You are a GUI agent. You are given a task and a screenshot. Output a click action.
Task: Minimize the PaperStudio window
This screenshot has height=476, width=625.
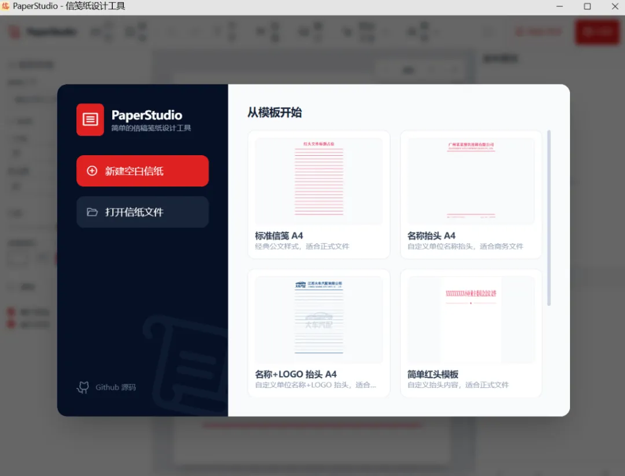point(560,6)
